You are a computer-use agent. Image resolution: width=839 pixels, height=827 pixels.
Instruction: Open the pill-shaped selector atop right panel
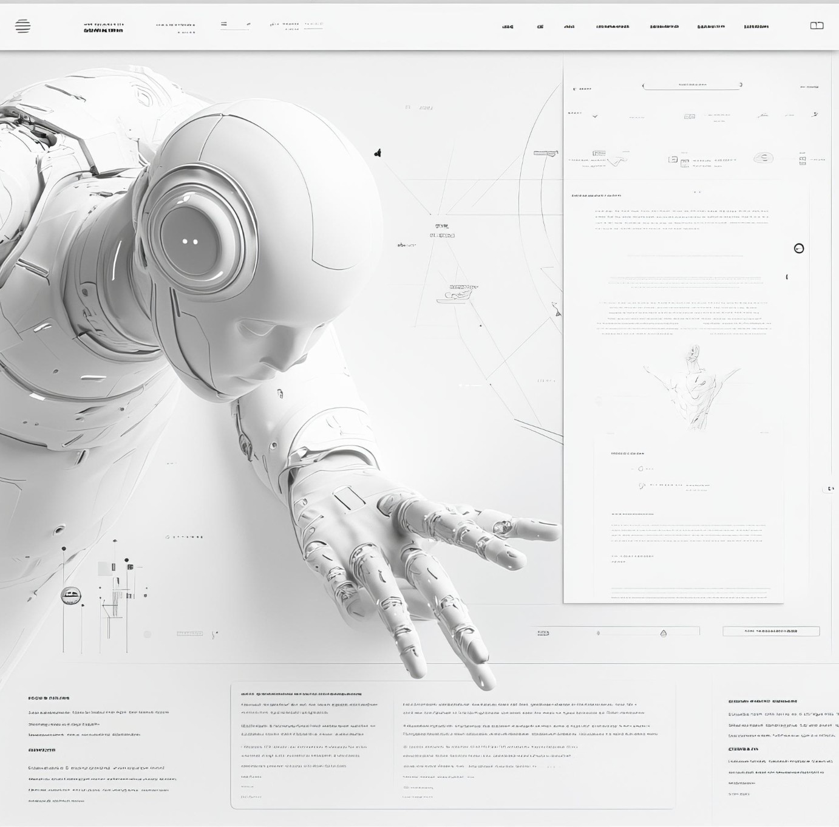click(692, 85)
